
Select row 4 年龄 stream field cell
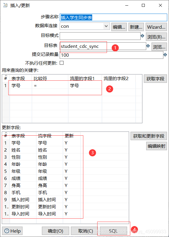(49, 164)
